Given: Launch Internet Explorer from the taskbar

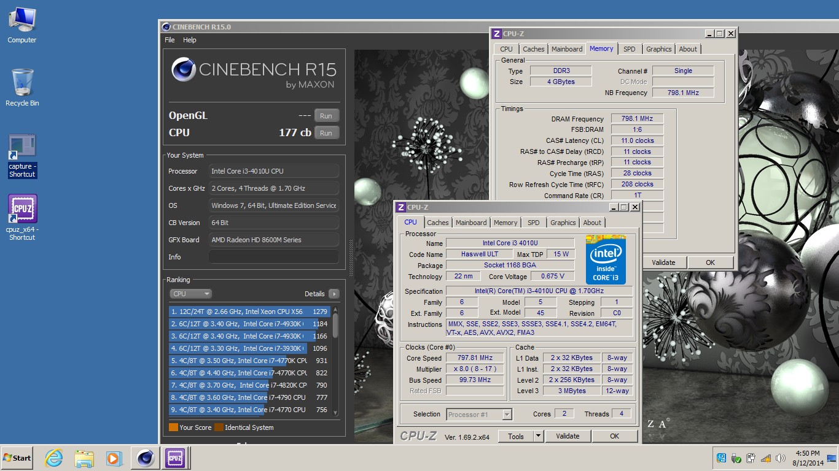Looking at the screenshot, I should 54,458.
